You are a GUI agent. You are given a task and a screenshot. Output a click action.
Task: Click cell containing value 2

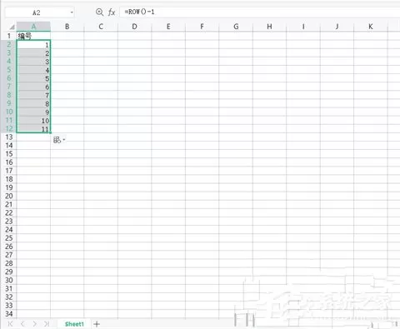click(x=33, y=53)
